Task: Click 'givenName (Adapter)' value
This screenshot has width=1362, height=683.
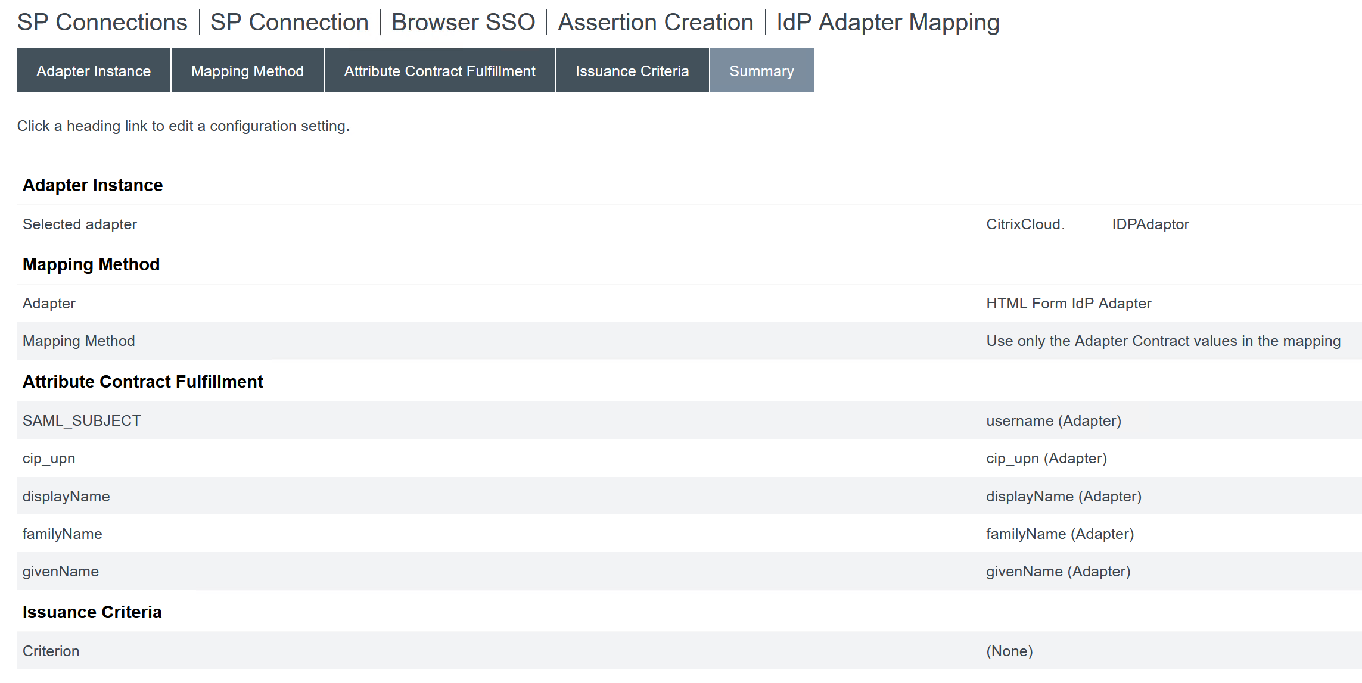Action: tap(1059, 572)
